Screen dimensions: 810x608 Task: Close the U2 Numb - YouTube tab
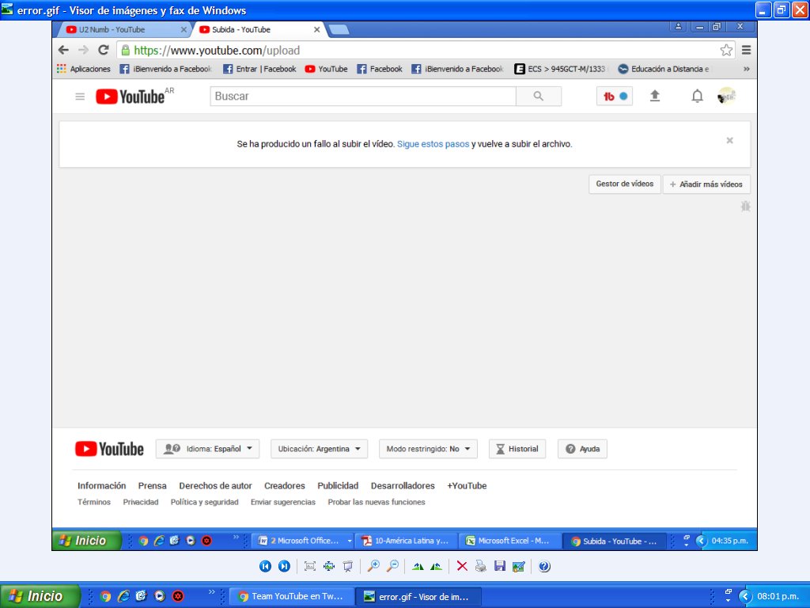(184, 30)
